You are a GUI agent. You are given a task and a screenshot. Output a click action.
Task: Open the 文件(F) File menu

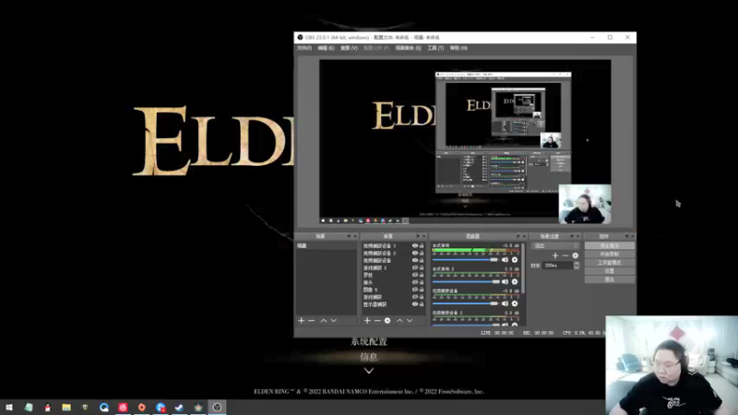coord(304,48)
